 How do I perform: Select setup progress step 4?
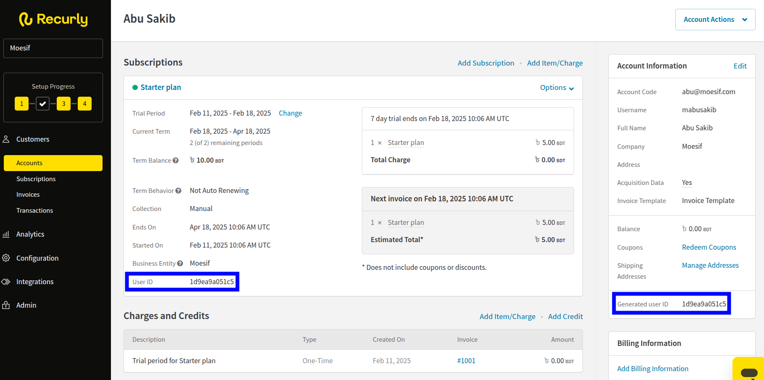(84, 103)
